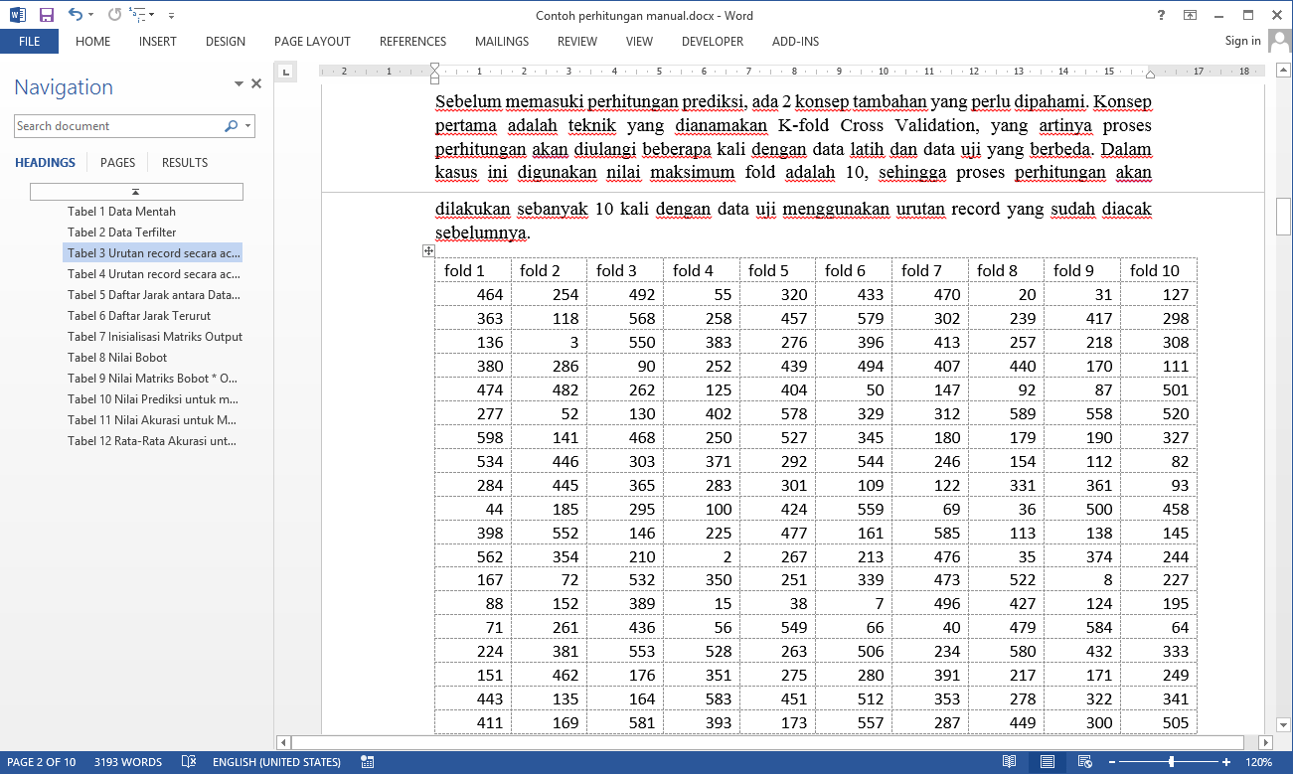Switch to Print Layout view
The width and height of the screenshot is (1293, 774).
click(1047, 762)
